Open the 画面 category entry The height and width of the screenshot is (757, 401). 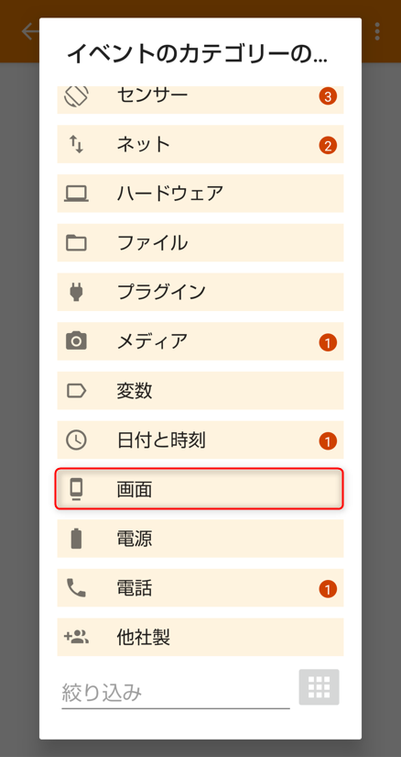[x=200, y=489]
